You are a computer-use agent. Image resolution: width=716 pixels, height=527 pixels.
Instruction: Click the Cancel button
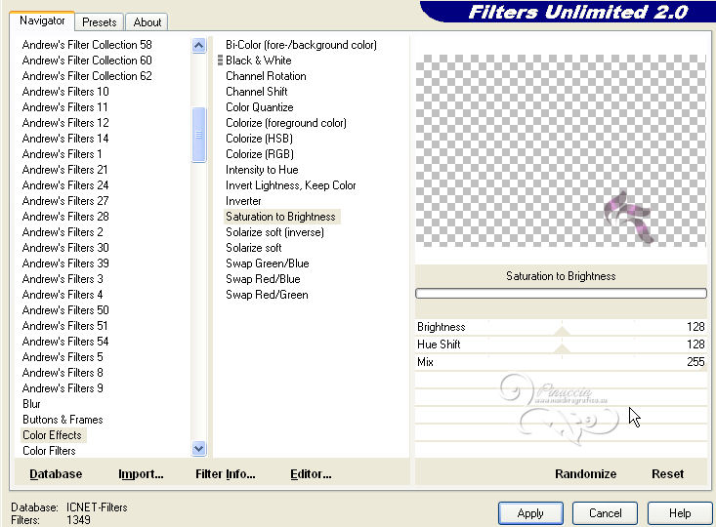(x=605, y=513)
